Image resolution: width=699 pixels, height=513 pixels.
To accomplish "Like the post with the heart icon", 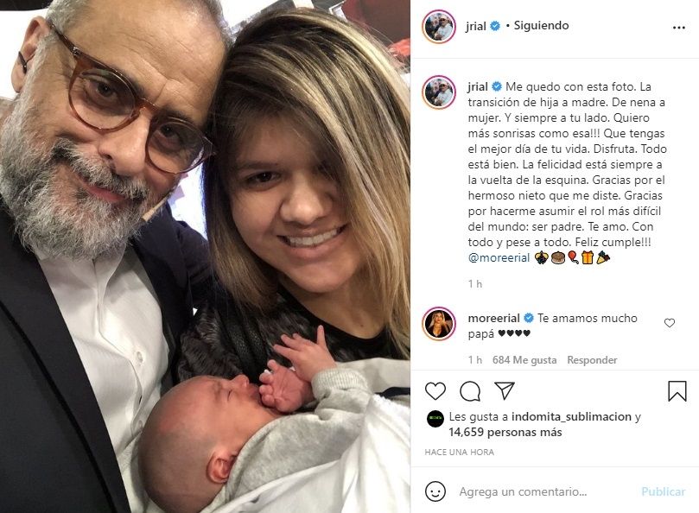I will pyautogui.click(x=435, y=391).
